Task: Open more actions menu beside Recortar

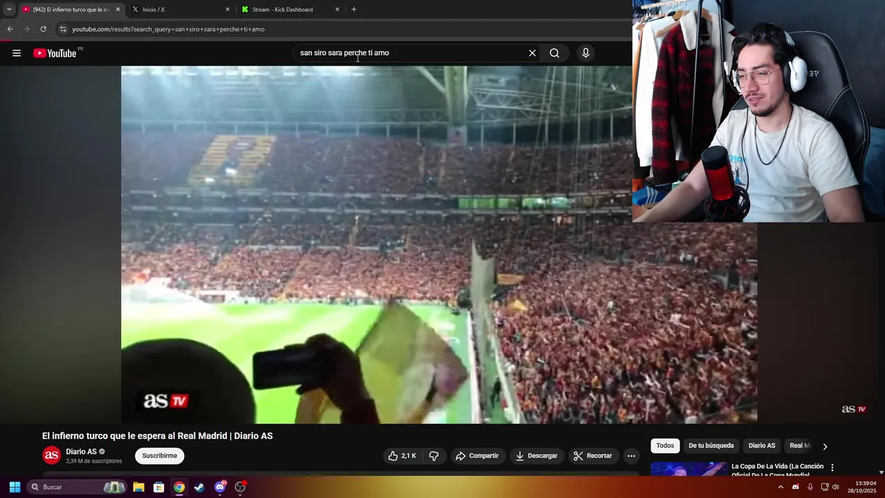Action: [631, 456]
